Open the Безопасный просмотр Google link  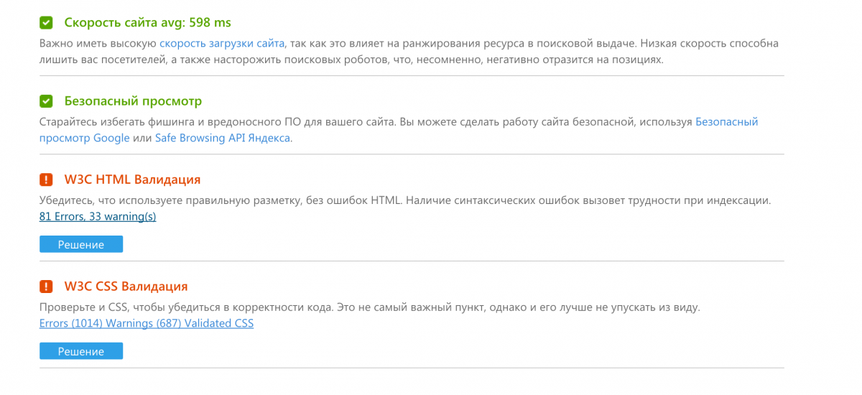point(399,130)
